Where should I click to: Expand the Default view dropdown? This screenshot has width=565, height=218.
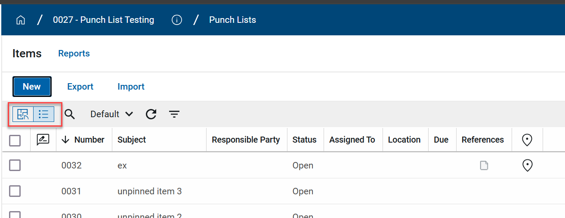(x=111, y=114)
